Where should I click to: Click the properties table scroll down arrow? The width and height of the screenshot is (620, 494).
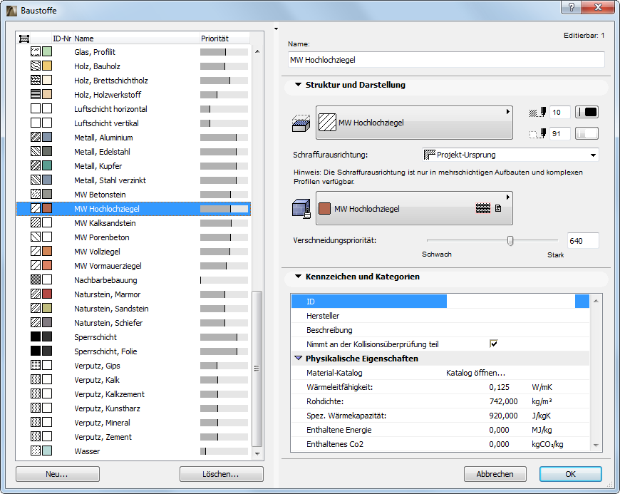coord(596,446)
